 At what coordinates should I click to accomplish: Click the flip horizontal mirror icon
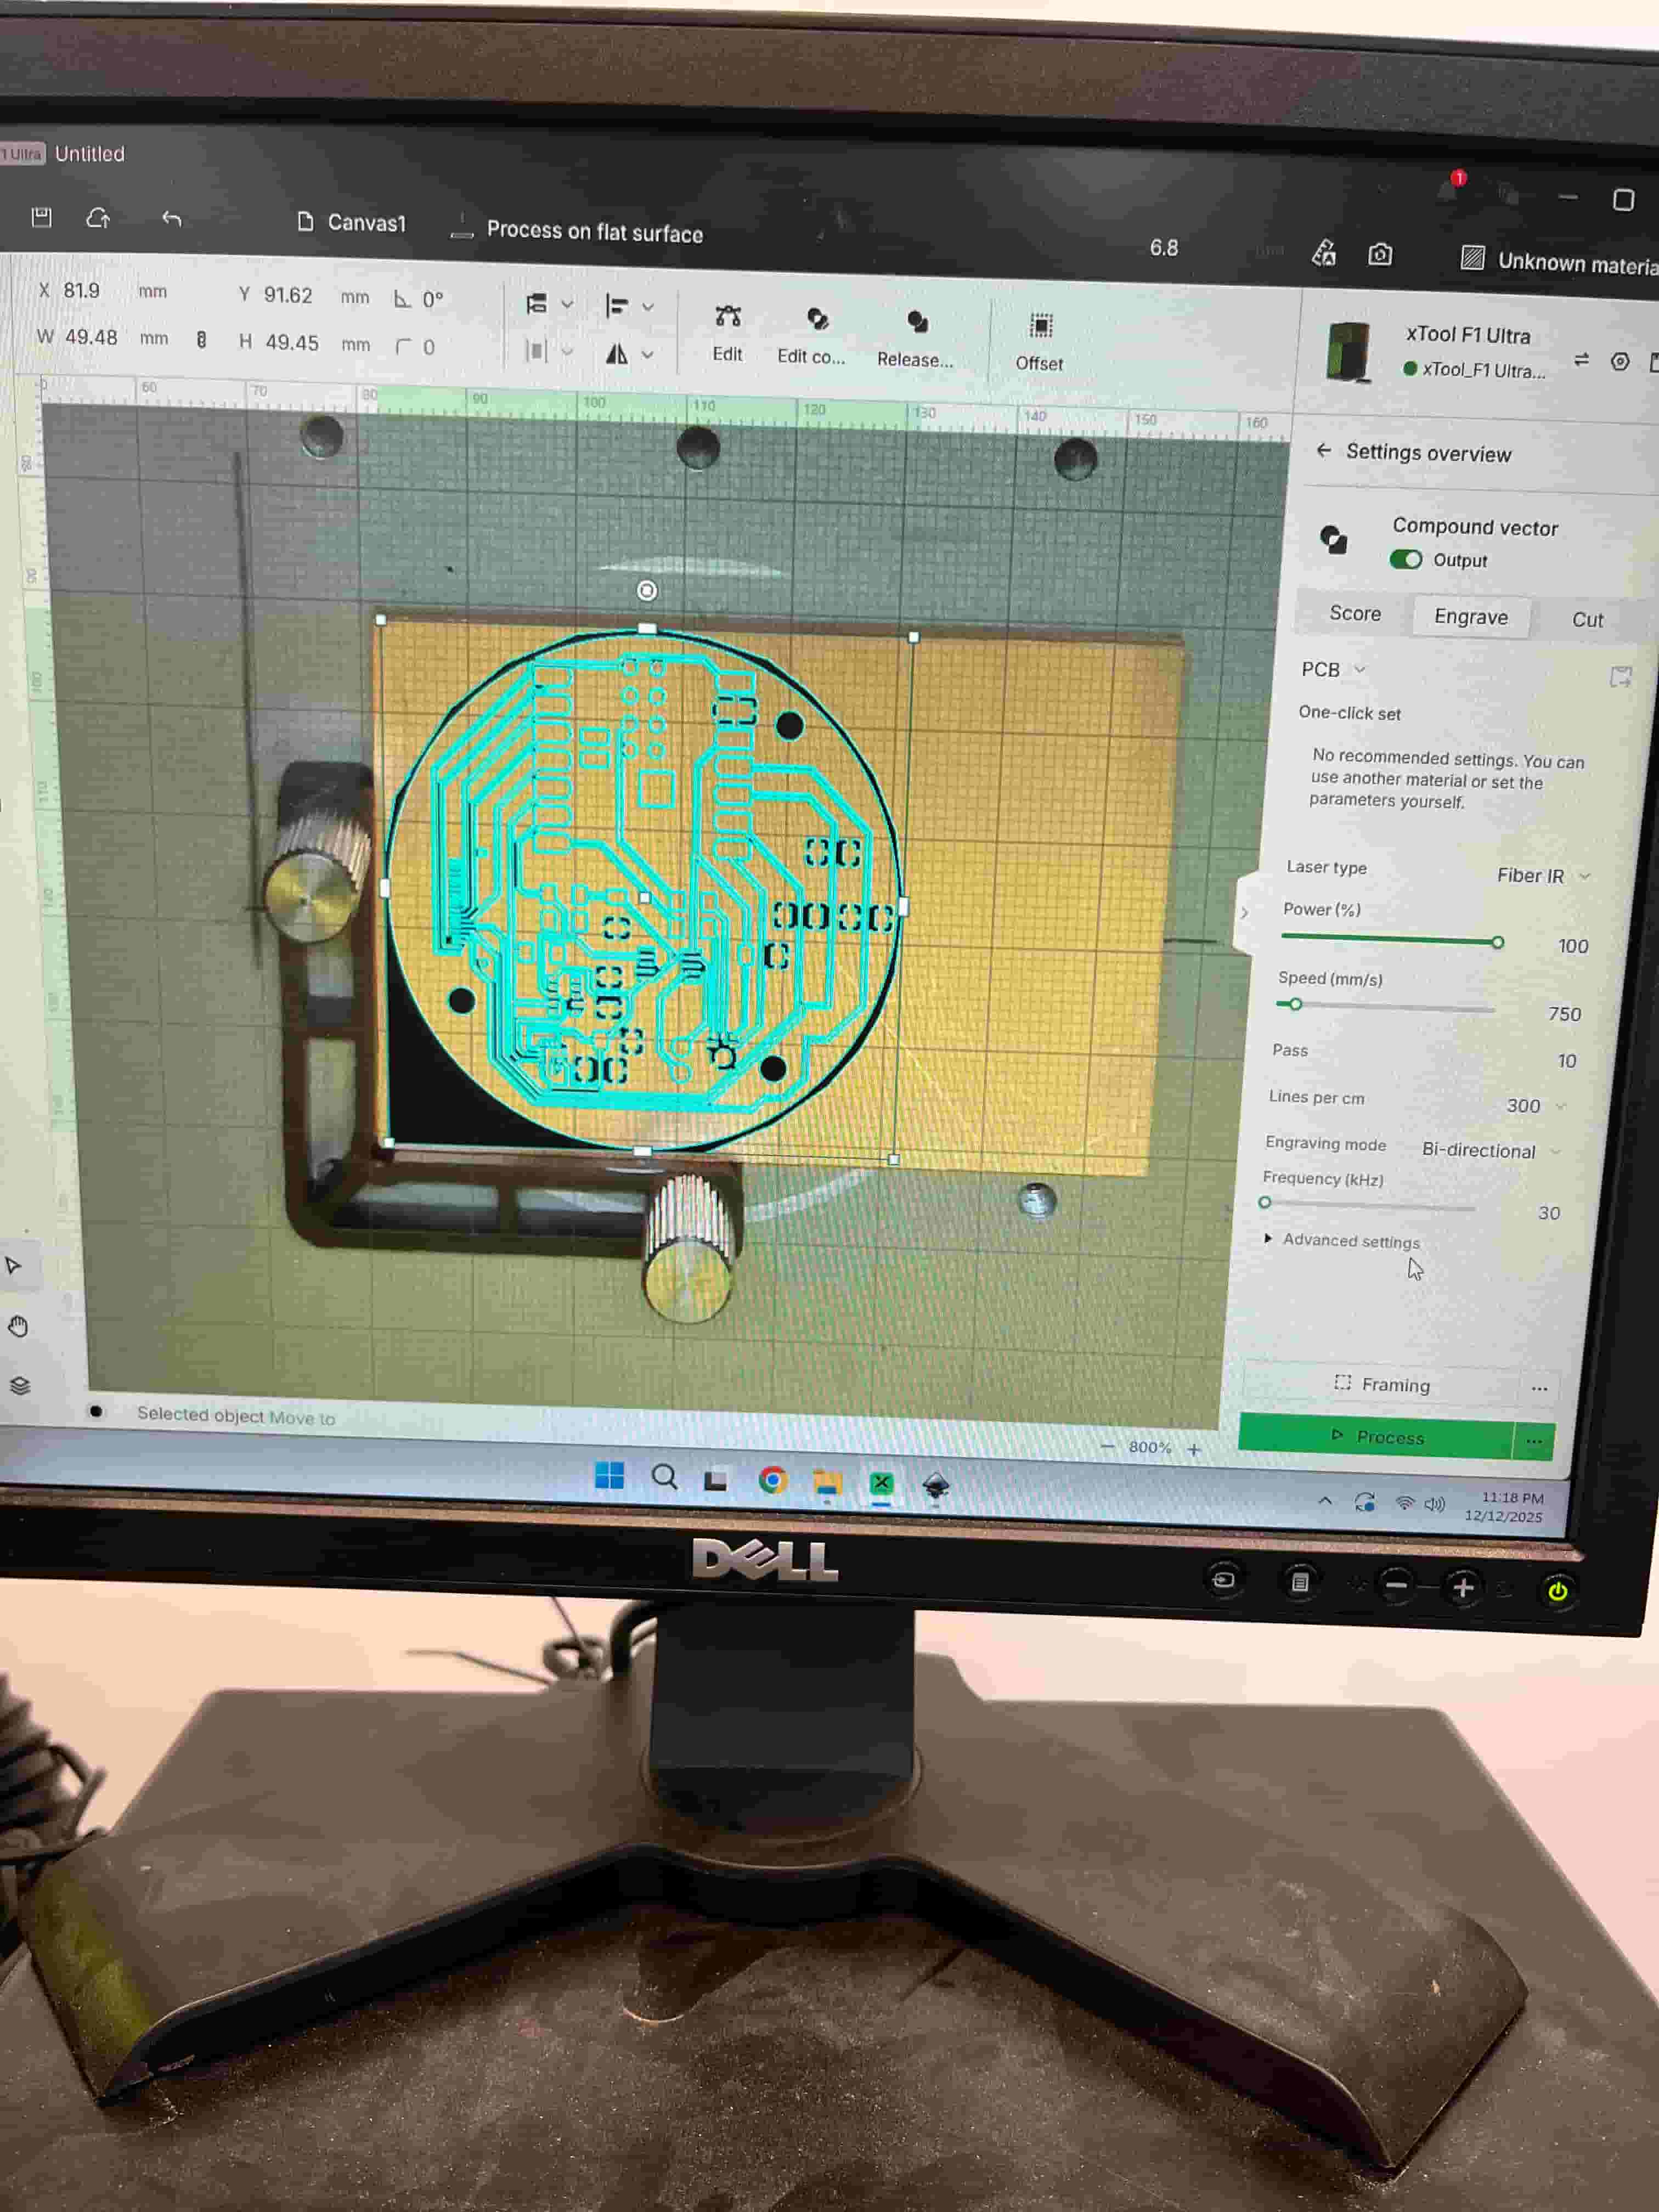pyautogui.click(x=617, y=354)
